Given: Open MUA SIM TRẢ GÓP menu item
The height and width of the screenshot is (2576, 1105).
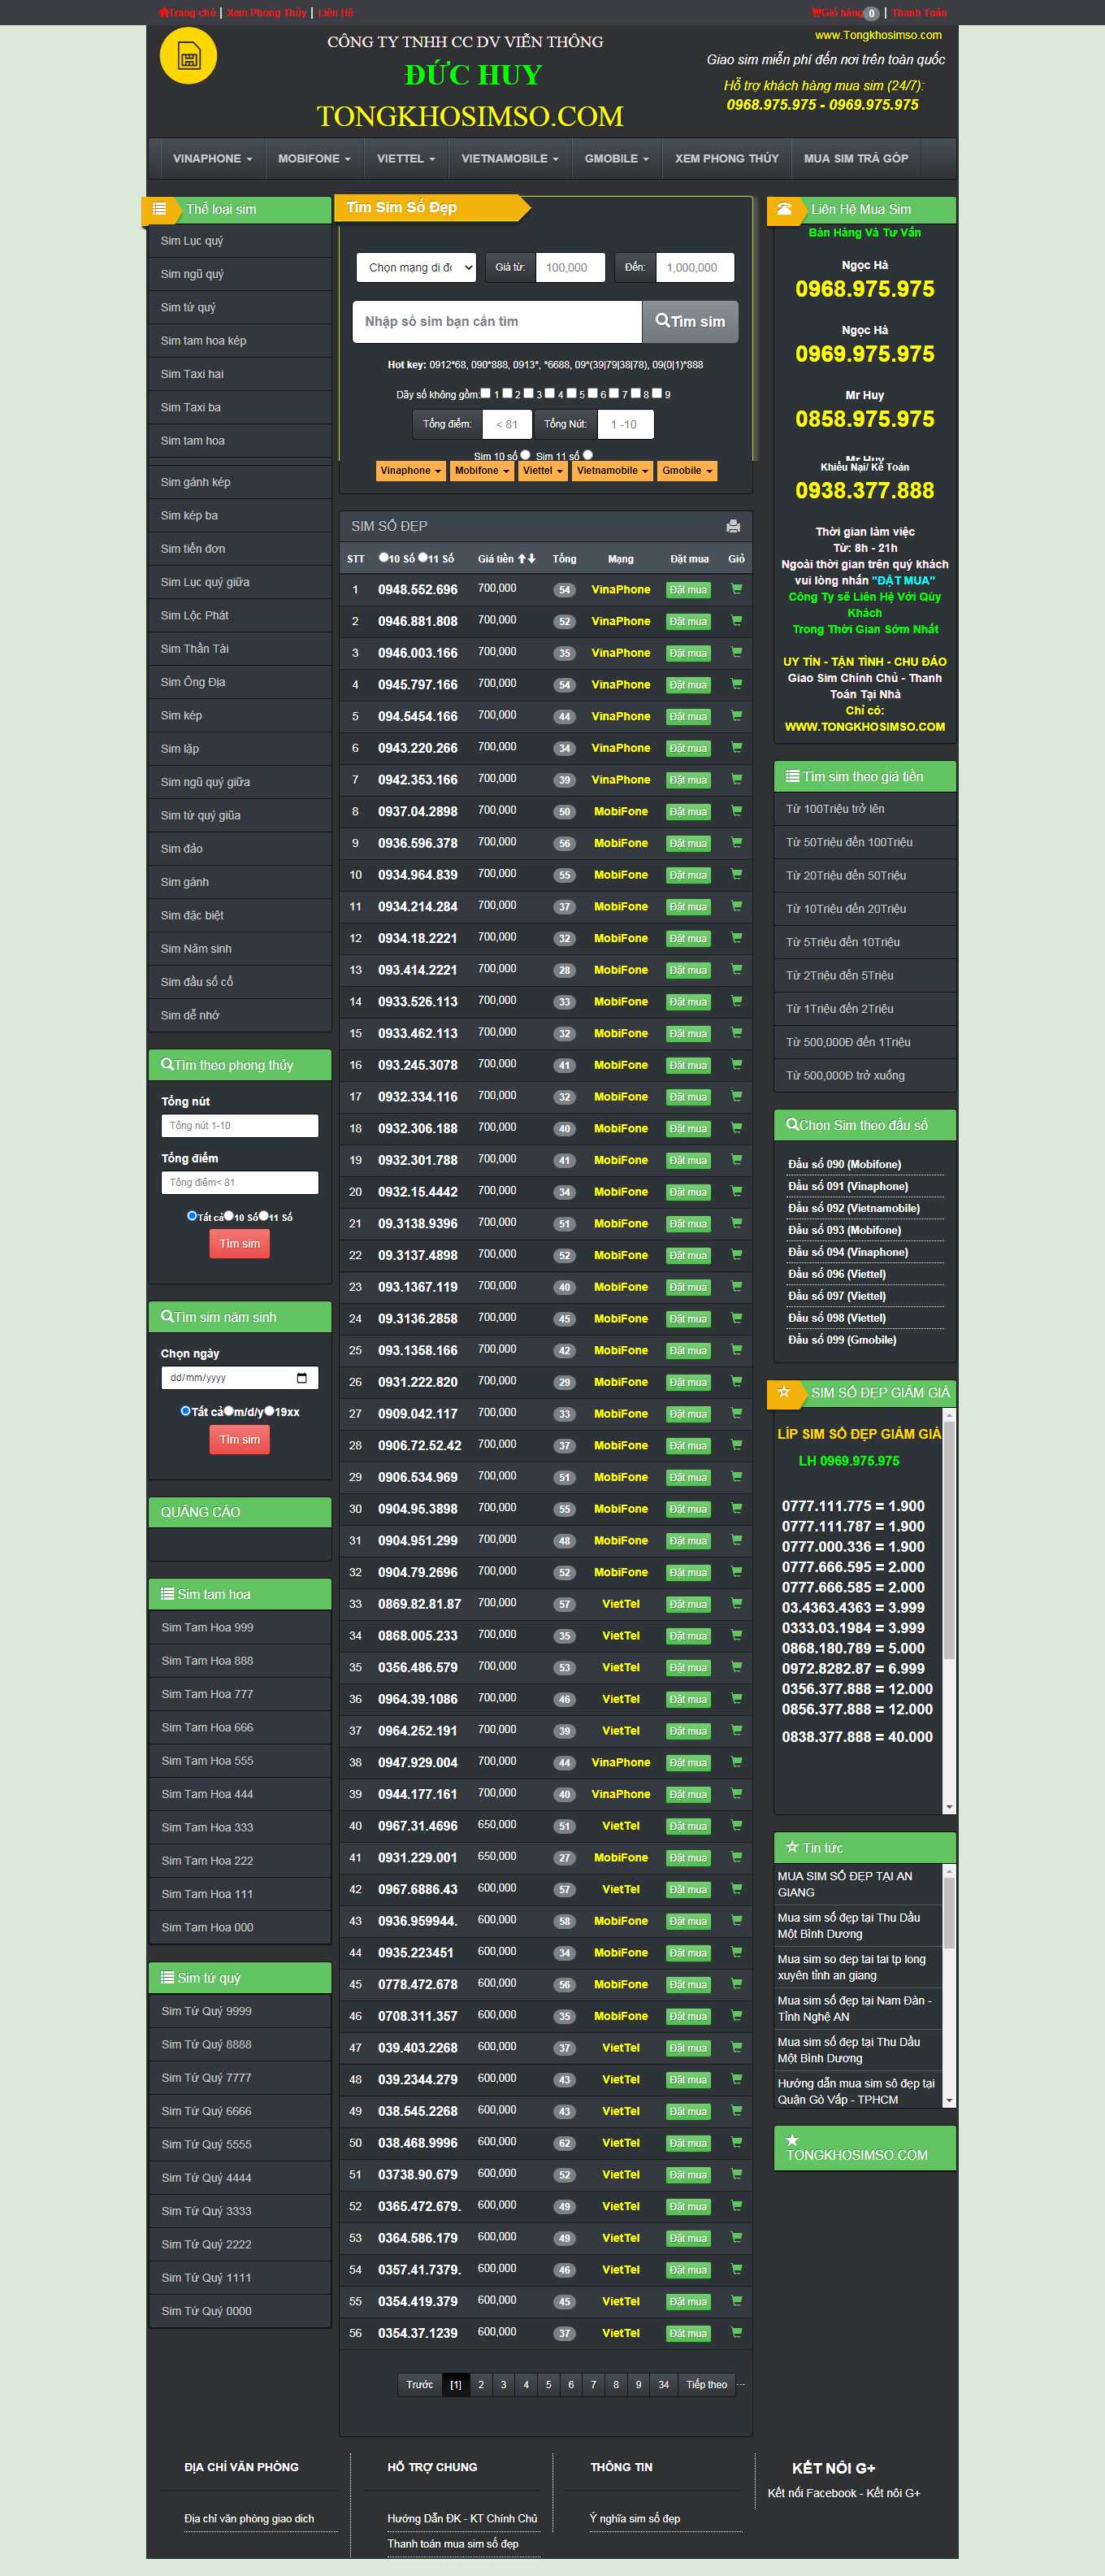Looking at the screenshot, I should [856, 159].
